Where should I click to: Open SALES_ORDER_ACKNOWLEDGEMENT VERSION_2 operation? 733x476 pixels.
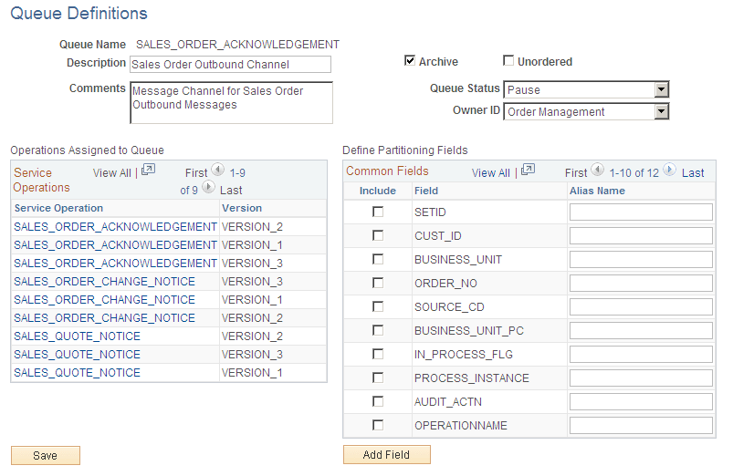click(x=115, y=227)
